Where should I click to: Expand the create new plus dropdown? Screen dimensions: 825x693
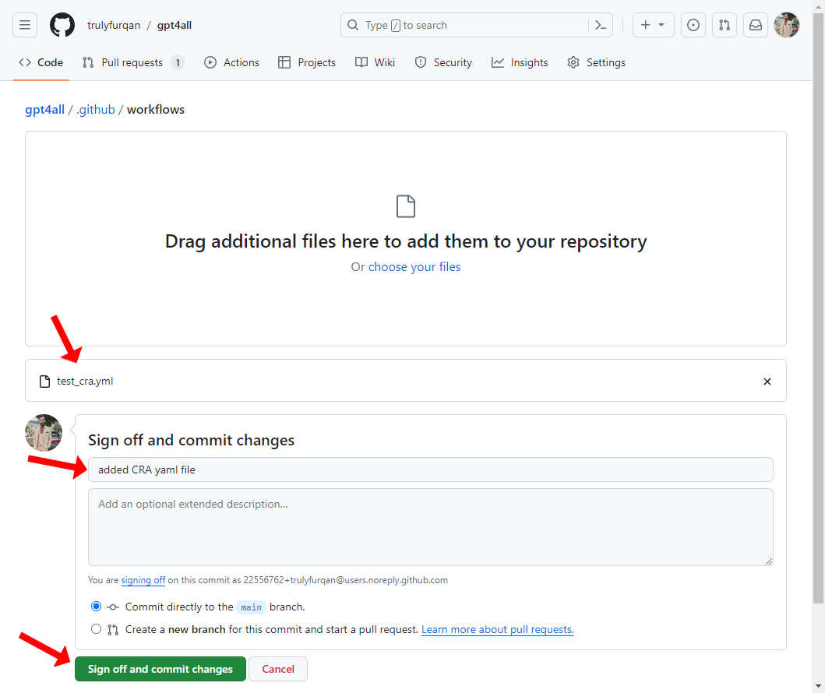pyautogui.click(x=653, y=25)
